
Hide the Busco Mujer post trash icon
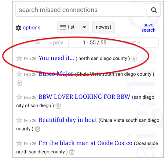point(19,83)
